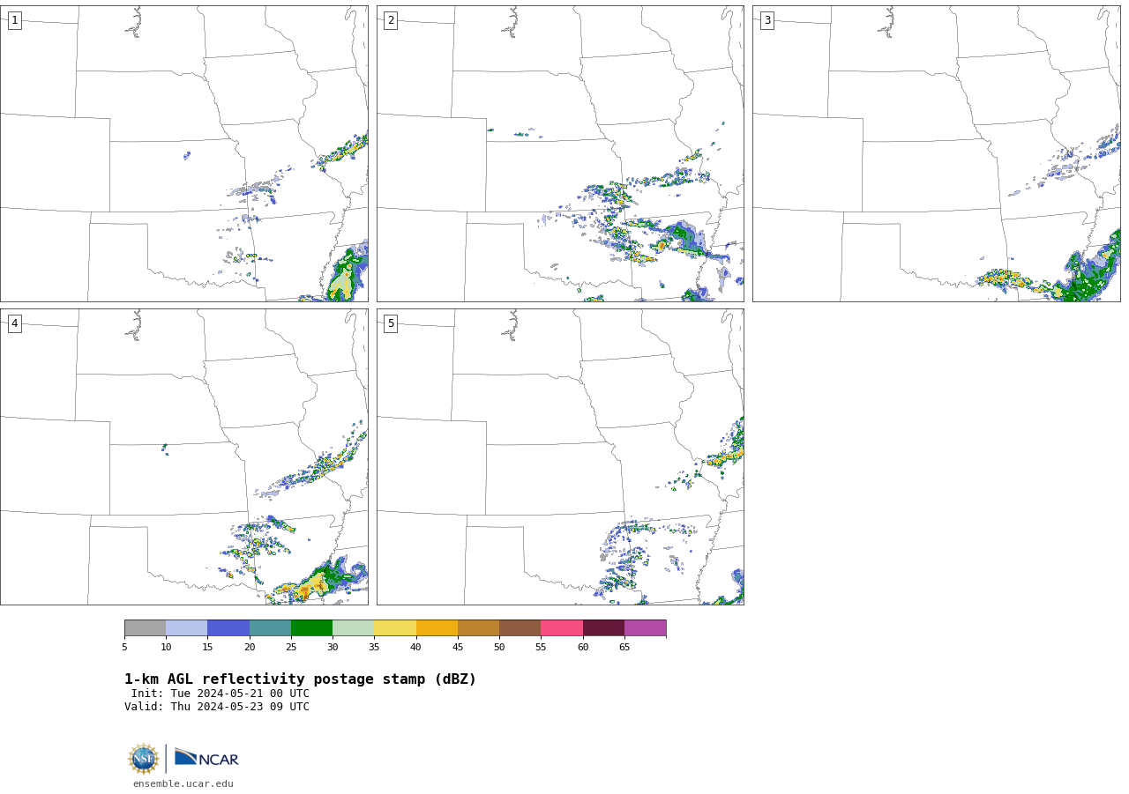Click the colorbar tick label 20

click(250, 647)
